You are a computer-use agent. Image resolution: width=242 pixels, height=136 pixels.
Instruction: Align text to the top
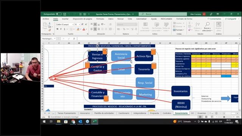coord(92,24)
